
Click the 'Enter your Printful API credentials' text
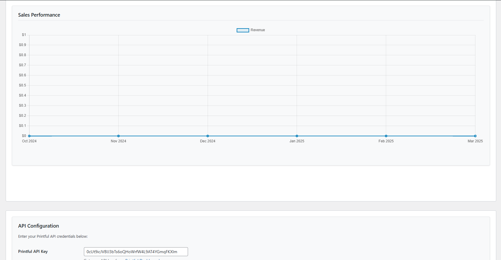[x=53, y=237]
